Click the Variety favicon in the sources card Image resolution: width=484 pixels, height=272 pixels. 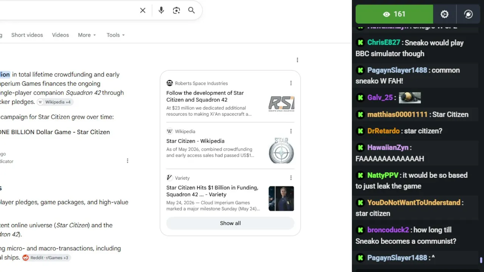169,178
